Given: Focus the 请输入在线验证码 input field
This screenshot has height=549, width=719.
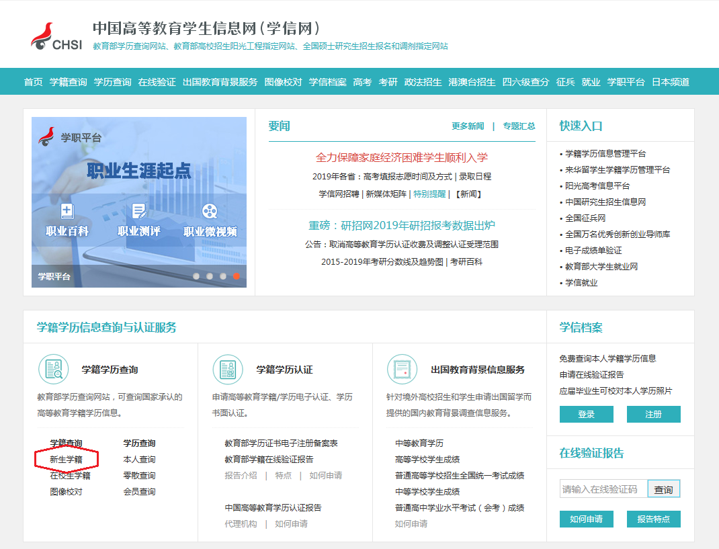Looking at the screenshot, I should pos(603,489).
